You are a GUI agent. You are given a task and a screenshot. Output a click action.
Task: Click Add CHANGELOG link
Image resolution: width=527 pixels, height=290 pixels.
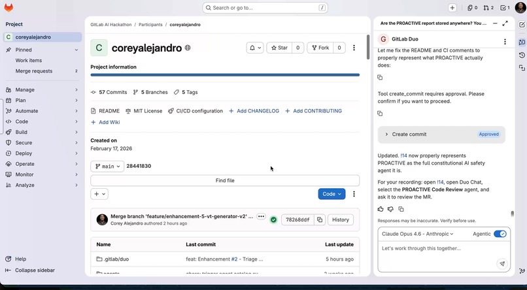pos(254,111)
